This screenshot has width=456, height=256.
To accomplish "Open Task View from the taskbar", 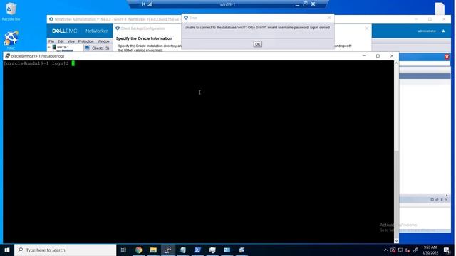I will click(x=123, y=250).
